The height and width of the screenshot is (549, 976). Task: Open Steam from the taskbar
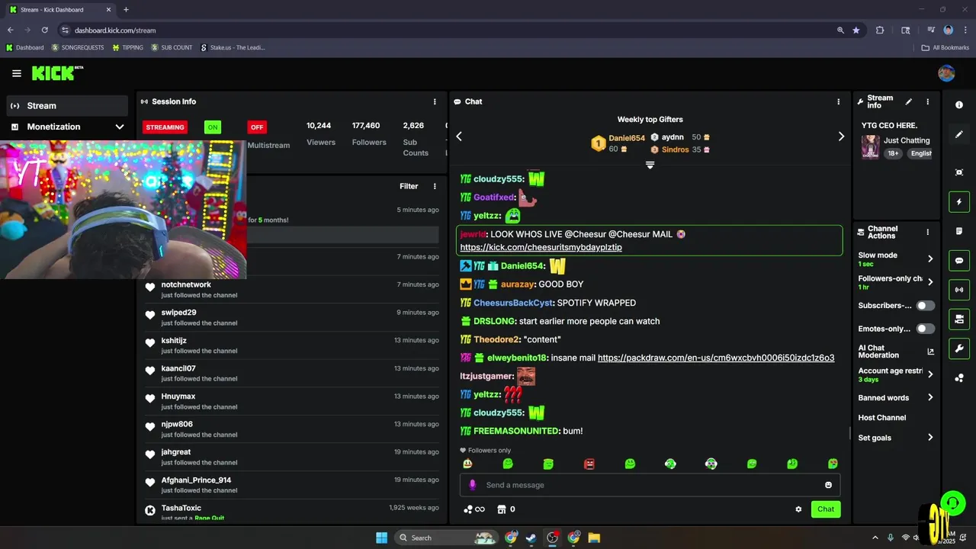pyautogui.click(x=531, y=538)
